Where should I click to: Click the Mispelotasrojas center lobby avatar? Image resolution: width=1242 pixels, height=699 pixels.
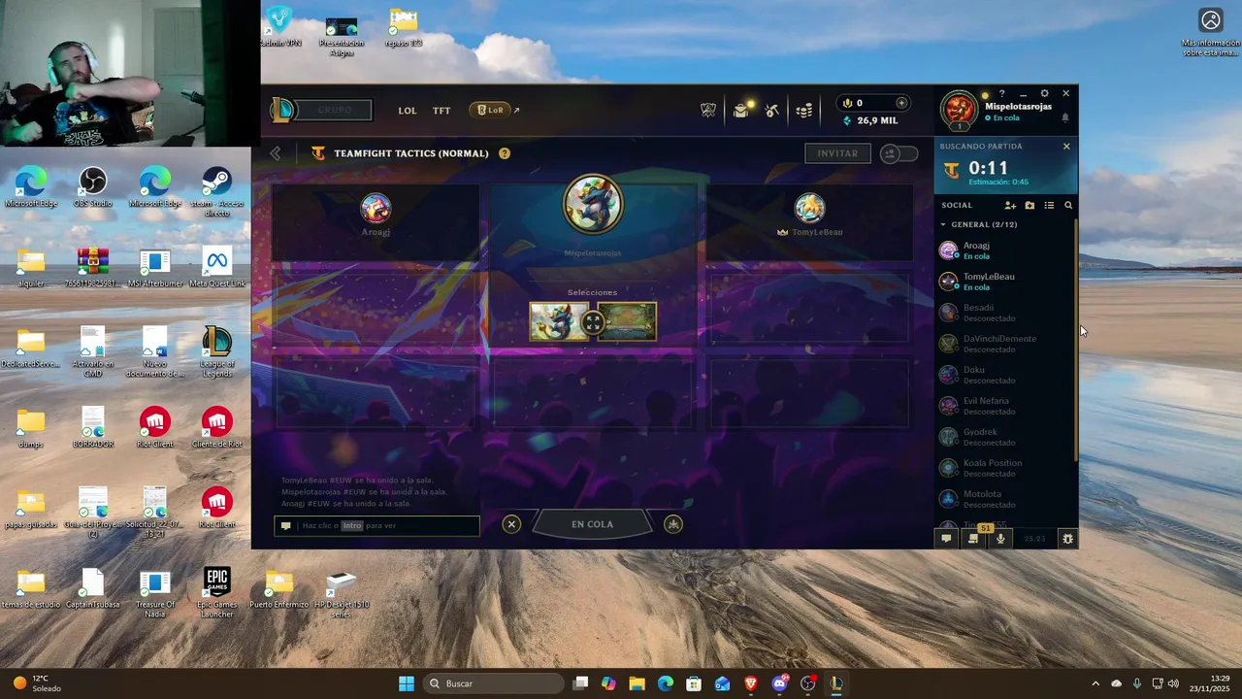(593, 204)
